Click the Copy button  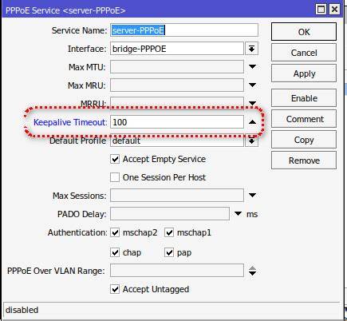coord(304,140)
